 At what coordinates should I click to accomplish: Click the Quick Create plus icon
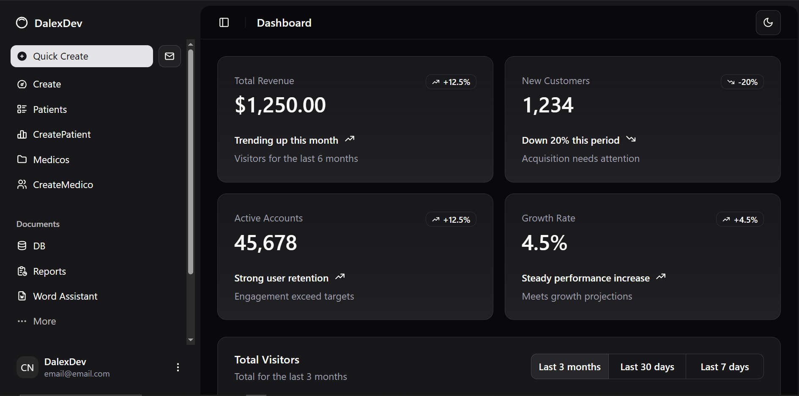(22, 56)
